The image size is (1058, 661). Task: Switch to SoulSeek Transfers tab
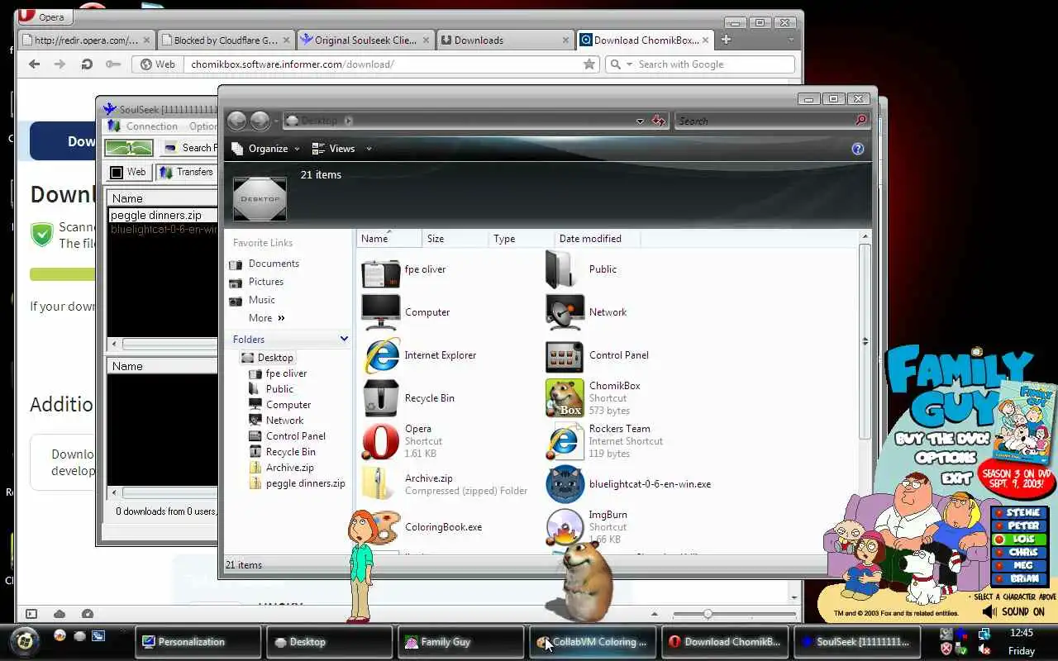188,172
